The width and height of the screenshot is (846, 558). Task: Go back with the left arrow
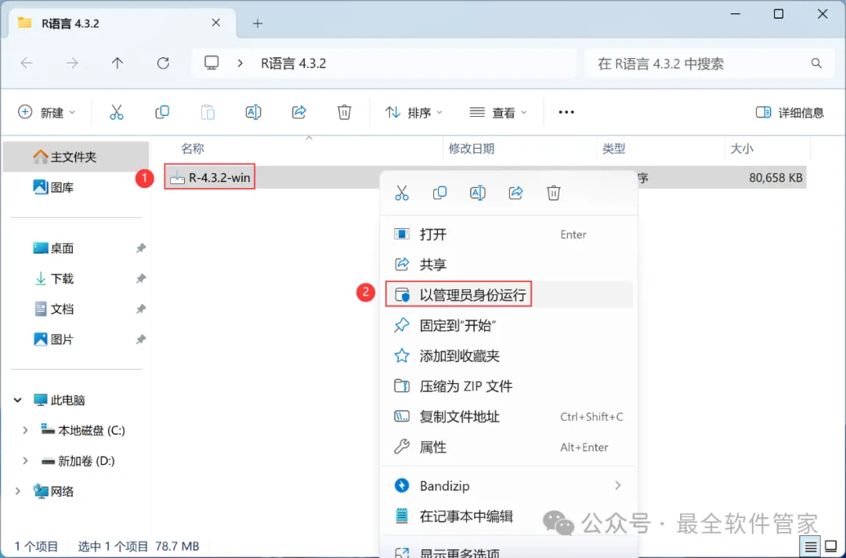coord(27,63)
